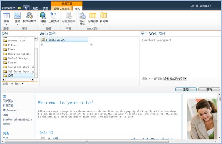Click the Welcome to your site! heading
Viewport: 222px width, 144px height.
click(x=66, y=103)
